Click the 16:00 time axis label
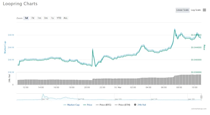 click(x=56, y=87)
